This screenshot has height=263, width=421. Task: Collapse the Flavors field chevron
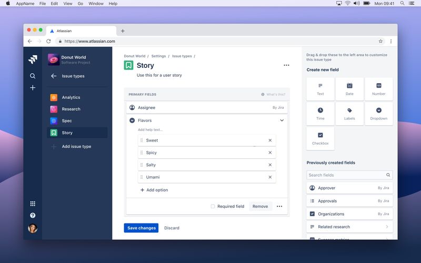pyautogui.click(x=282, y=120)
